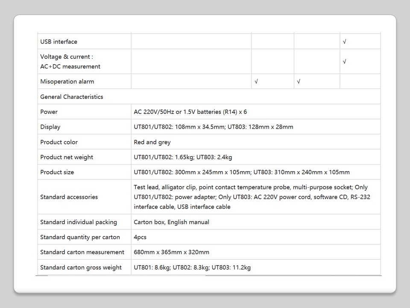Viewport: 410px width, 308px height.
Task: Click the carton gross weight values cell
Action: [x=192, y=268]
